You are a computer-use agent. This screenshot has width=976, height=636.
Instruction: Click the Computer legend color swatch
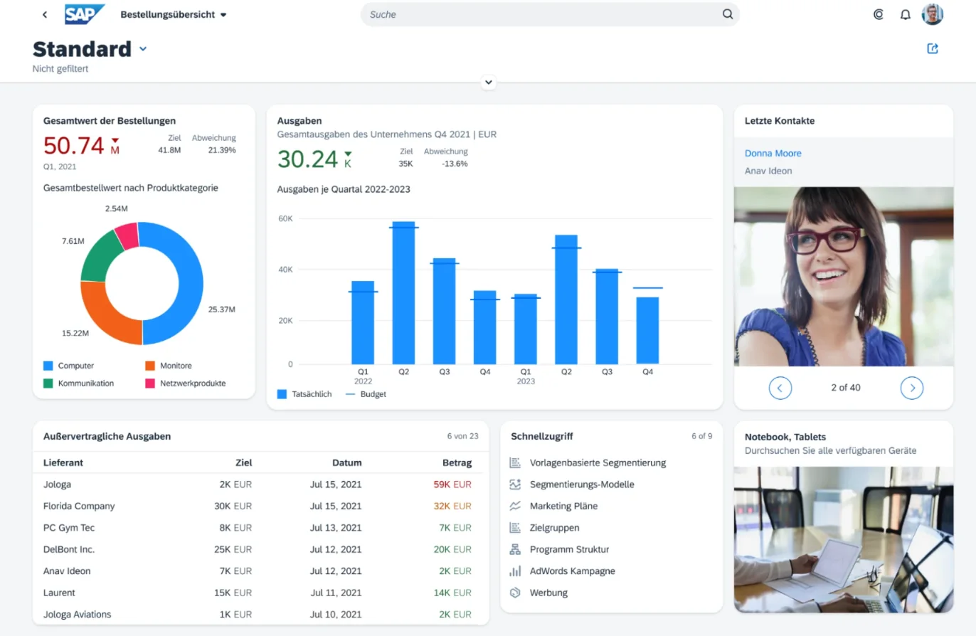coord(48,366)
